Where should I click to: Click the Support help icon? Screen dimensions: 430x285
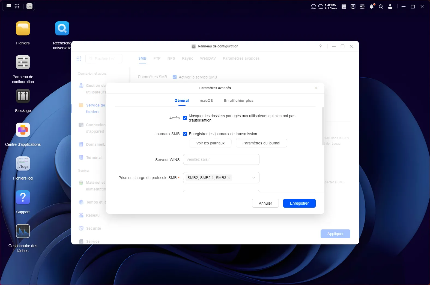23,198
